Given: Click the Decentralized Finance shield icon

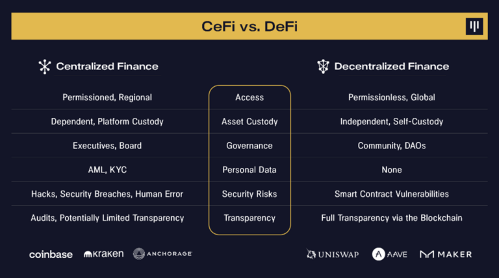Looking at the screenshot, I should (x=323, y=66).
